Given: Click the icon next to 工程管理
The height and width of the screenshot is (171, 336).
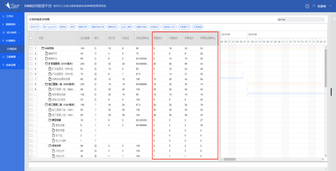Looking at the screenshot, I should pyautogui.click(x=3, y=57).
